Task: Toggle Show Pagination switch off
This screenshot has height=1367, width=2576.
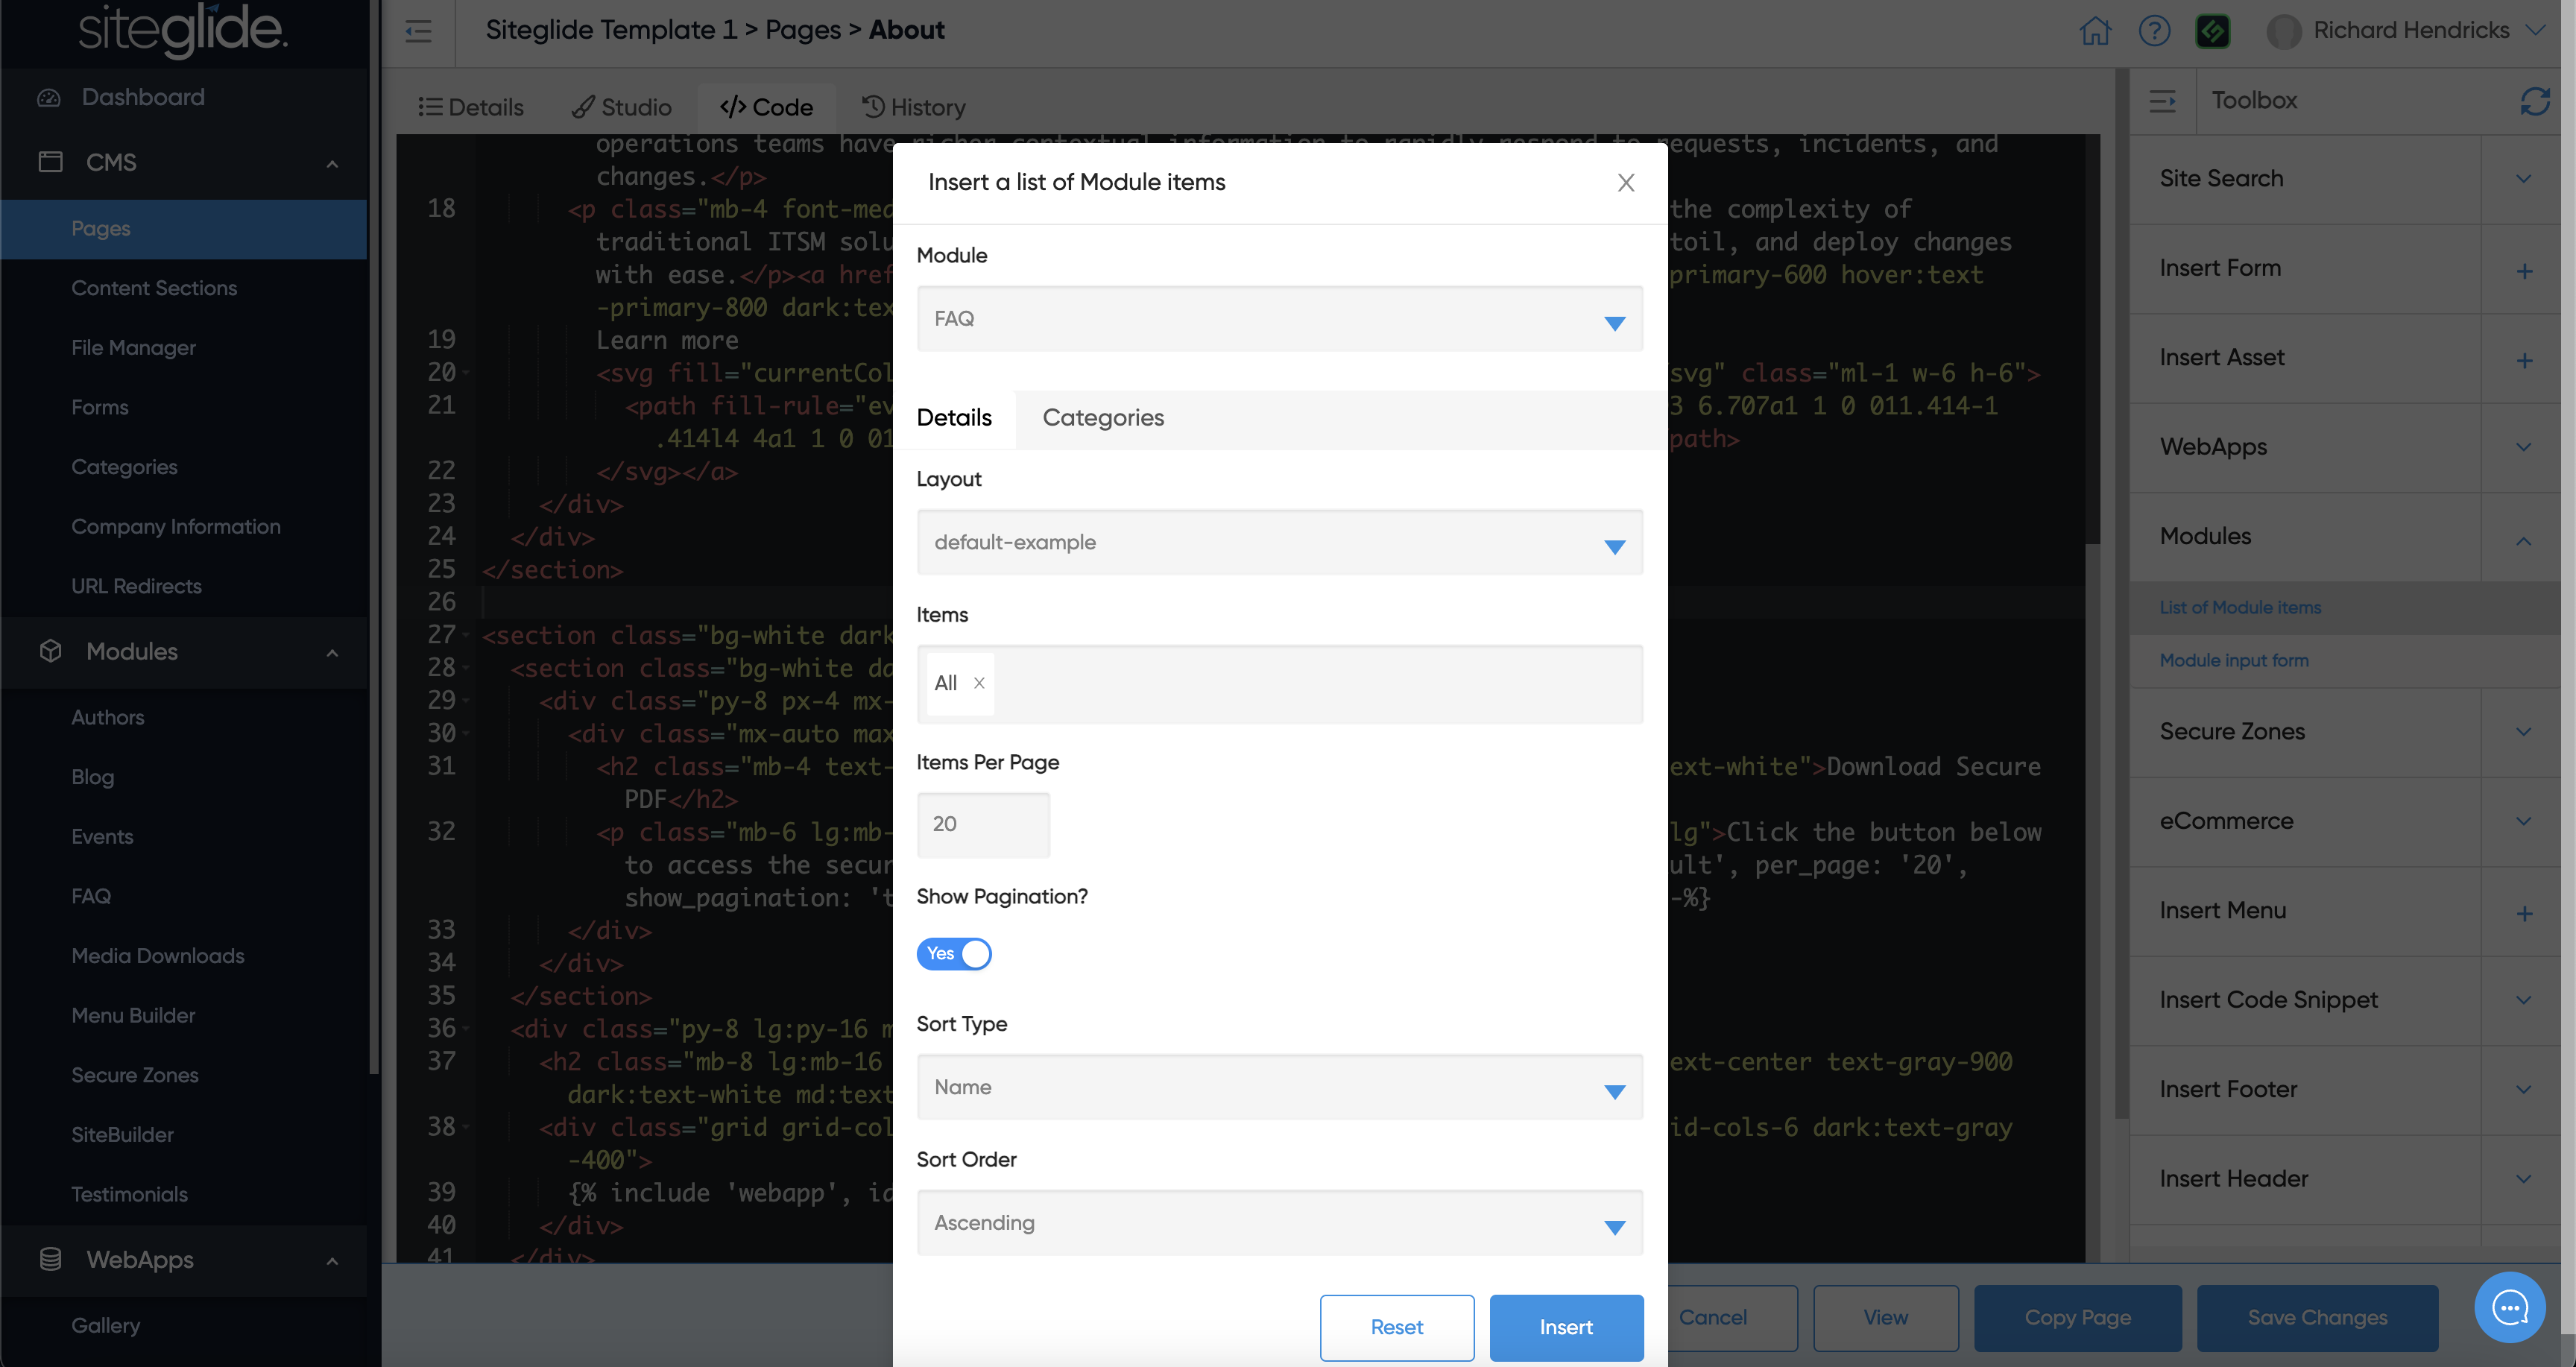Action: click(954, 954)
